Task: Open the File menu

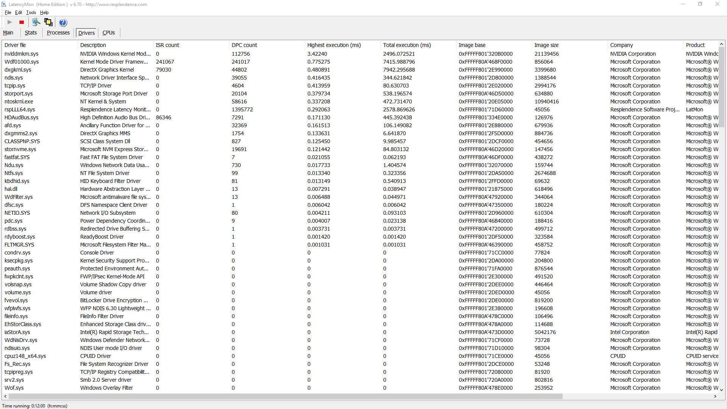Action: tap(8, 12)
